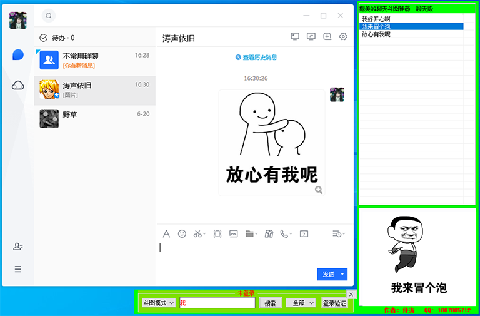
Task: Start a voice call with phone icon
Action: 284,233
